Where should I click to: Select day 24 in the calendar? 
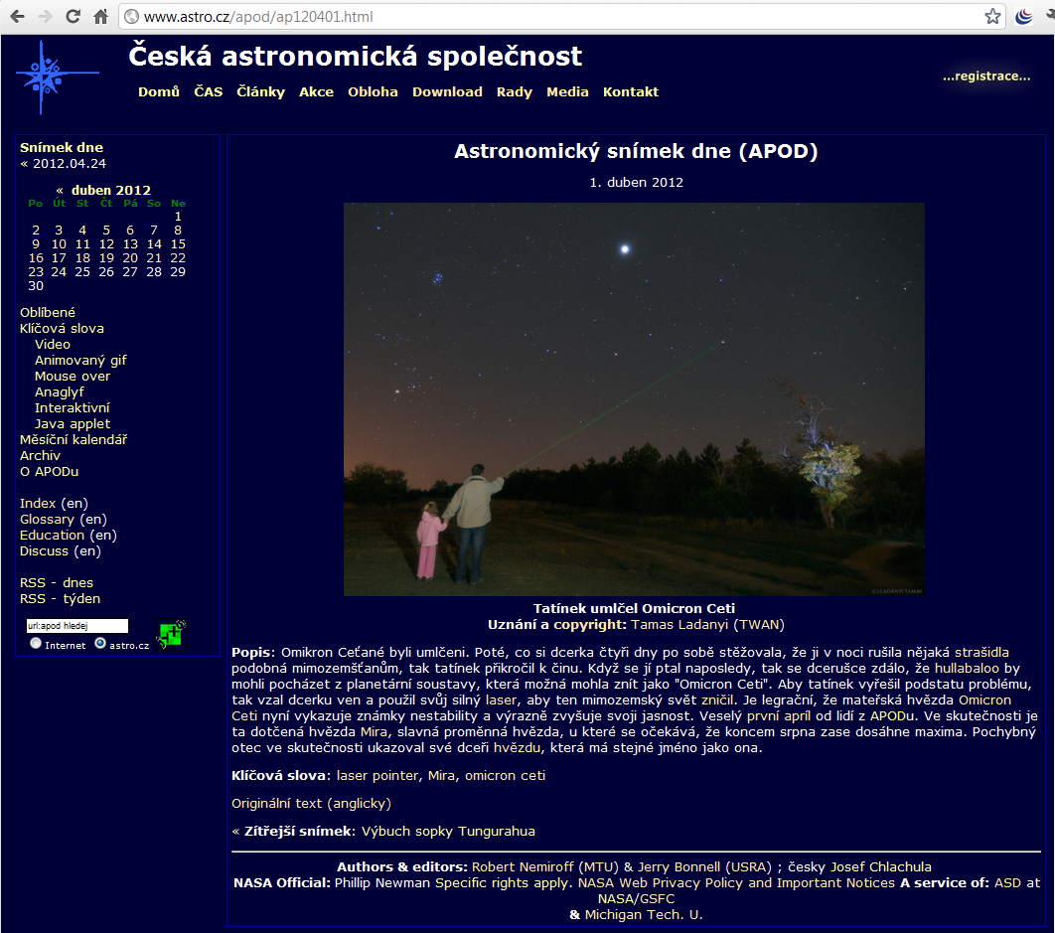tap(60, 272)
